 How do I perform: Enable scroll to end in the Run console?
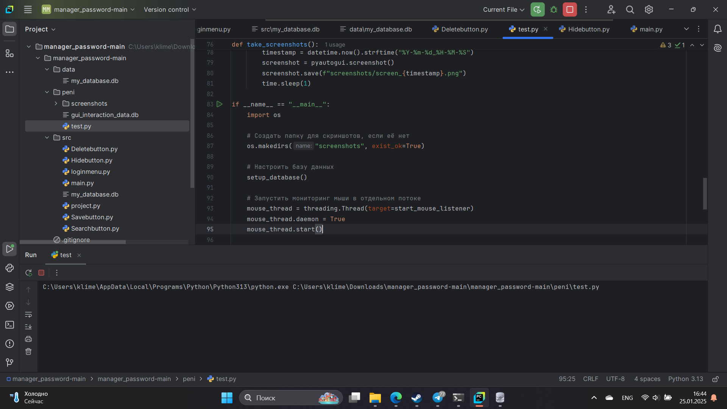click(x=28, y=326)
